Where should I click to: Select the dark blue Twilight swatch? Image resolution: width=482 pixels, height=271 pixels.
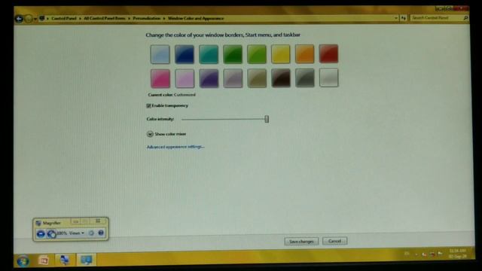[x=184, y=54]
